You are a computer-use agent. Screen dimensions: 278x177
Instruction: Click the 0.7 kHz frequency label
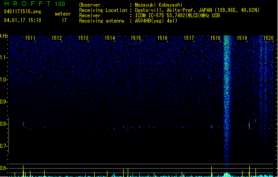(4, 146)
